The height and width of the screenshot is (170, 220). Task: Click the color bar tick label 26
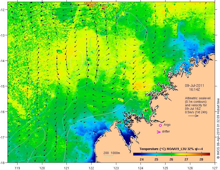pyautogui.click(x=171, y=159)
